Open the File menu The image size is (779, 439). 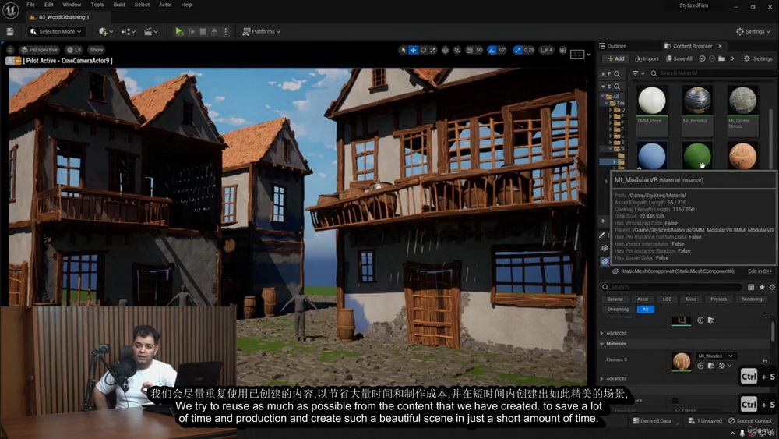click(31, 5)
